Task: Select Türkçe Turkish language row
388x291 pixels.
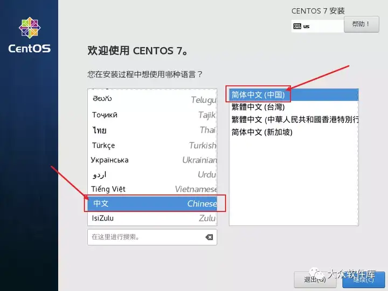Action: (152, 145)
